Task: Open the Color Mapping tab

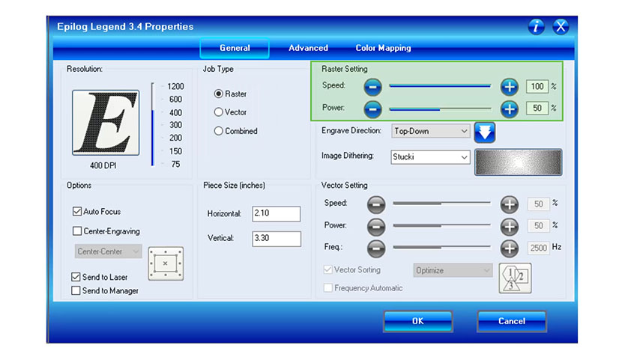Action: [383, 48]
